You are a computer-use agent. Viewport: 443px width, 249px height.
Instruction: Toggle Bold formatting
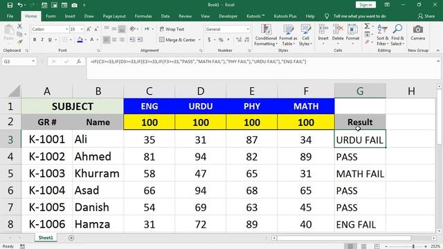tap(35, 40)
